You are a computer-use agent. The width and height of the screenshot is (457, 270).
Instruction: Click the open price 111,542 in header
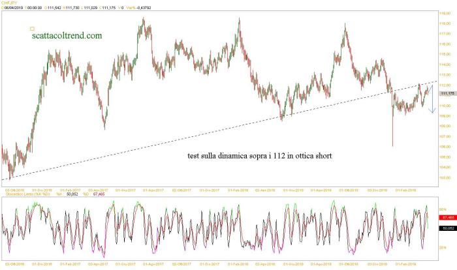click(x=54, y=8)
